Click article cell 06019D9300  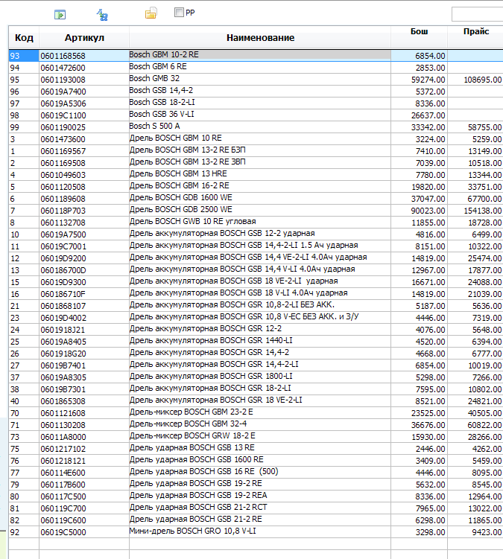tap(84, 281)
